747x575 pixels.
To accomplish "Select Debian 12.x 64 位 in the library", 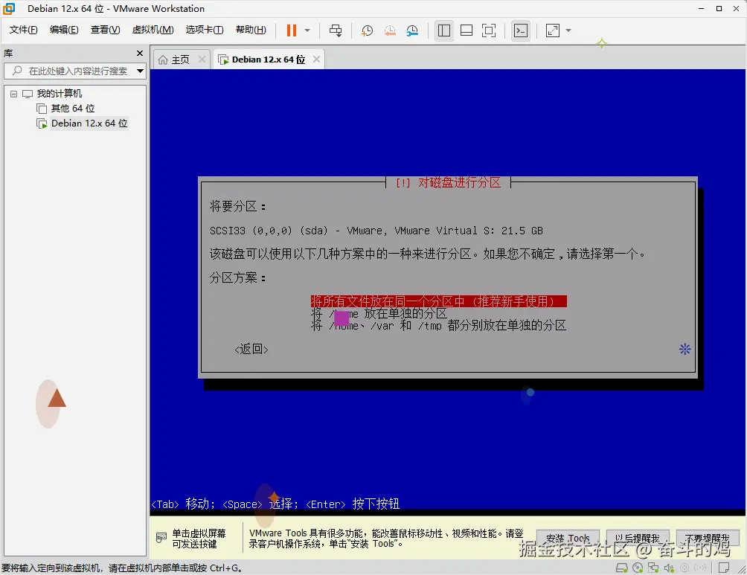I will click(89, 123).
